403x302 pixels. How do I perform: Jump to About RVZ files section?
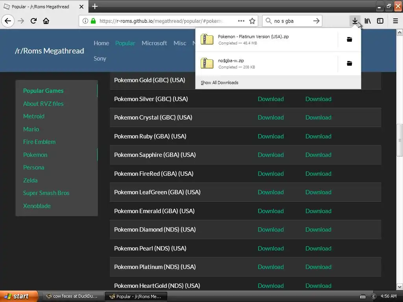point(43,104)
